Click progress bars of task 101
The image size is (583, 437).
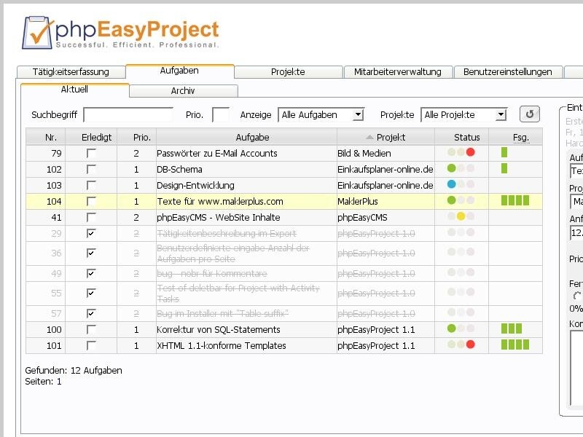[x=515, y=345]
